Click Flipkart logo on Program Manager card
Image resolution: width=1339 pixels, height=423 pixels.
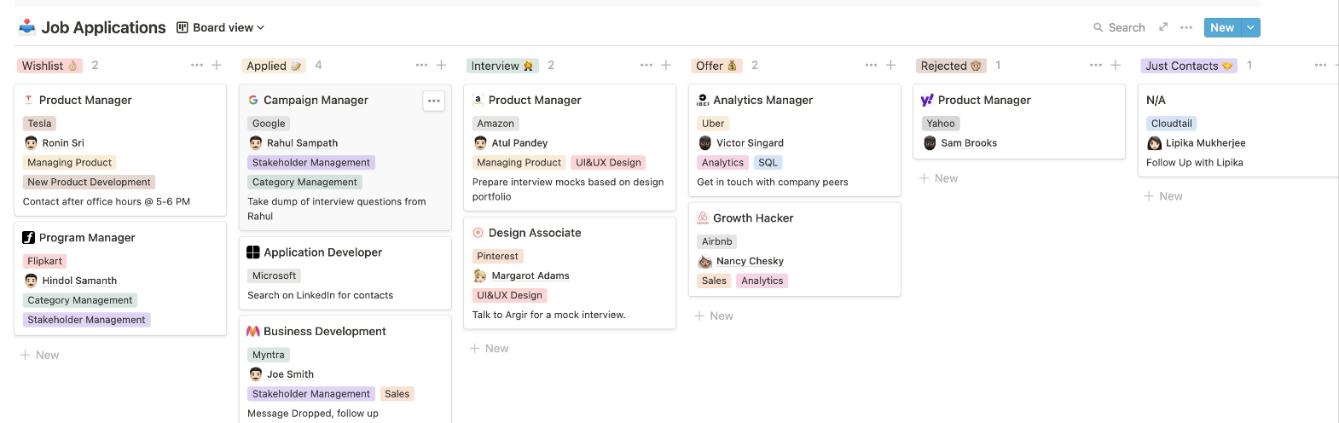click(x=28, y=238)
